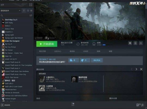Open the 游戏和软件 filter dropdown

tap(11, 11)
